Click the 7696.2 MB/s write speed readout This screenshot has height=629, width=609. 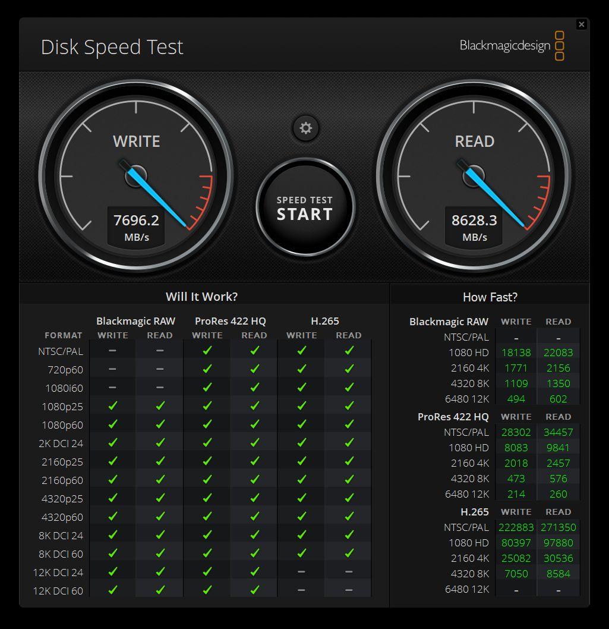coord(136,227)
